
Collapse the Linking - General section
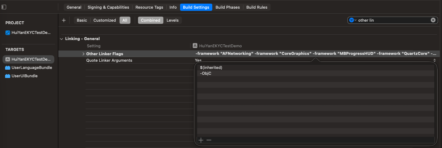pyautogui.click(x=61, y=39)
